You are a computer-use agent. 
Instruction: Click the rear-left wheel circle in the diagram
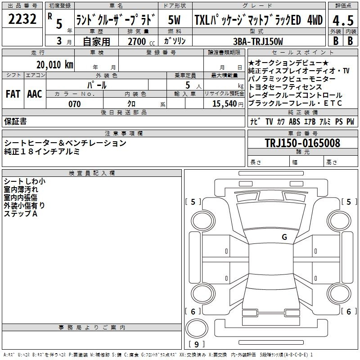tap(203, 294)
